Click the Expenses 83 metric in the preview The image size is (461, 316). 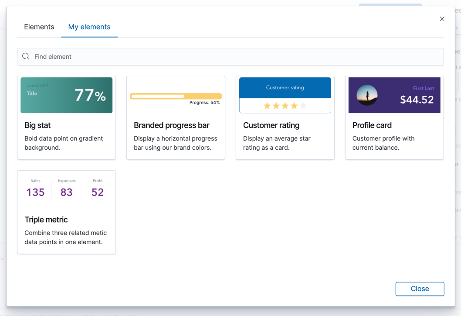(67, 188)
